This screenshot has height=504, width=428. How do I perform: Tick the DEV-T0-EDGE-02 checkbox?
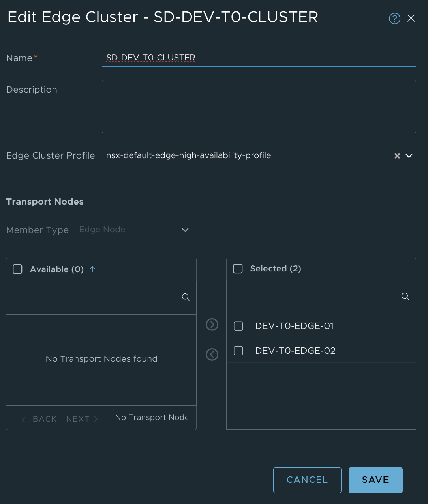[x=238, y=351]
